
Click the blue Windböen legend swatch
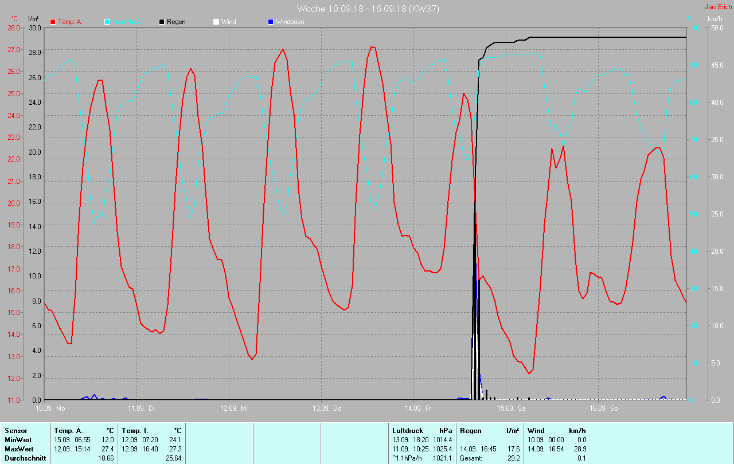coord(270,22)
